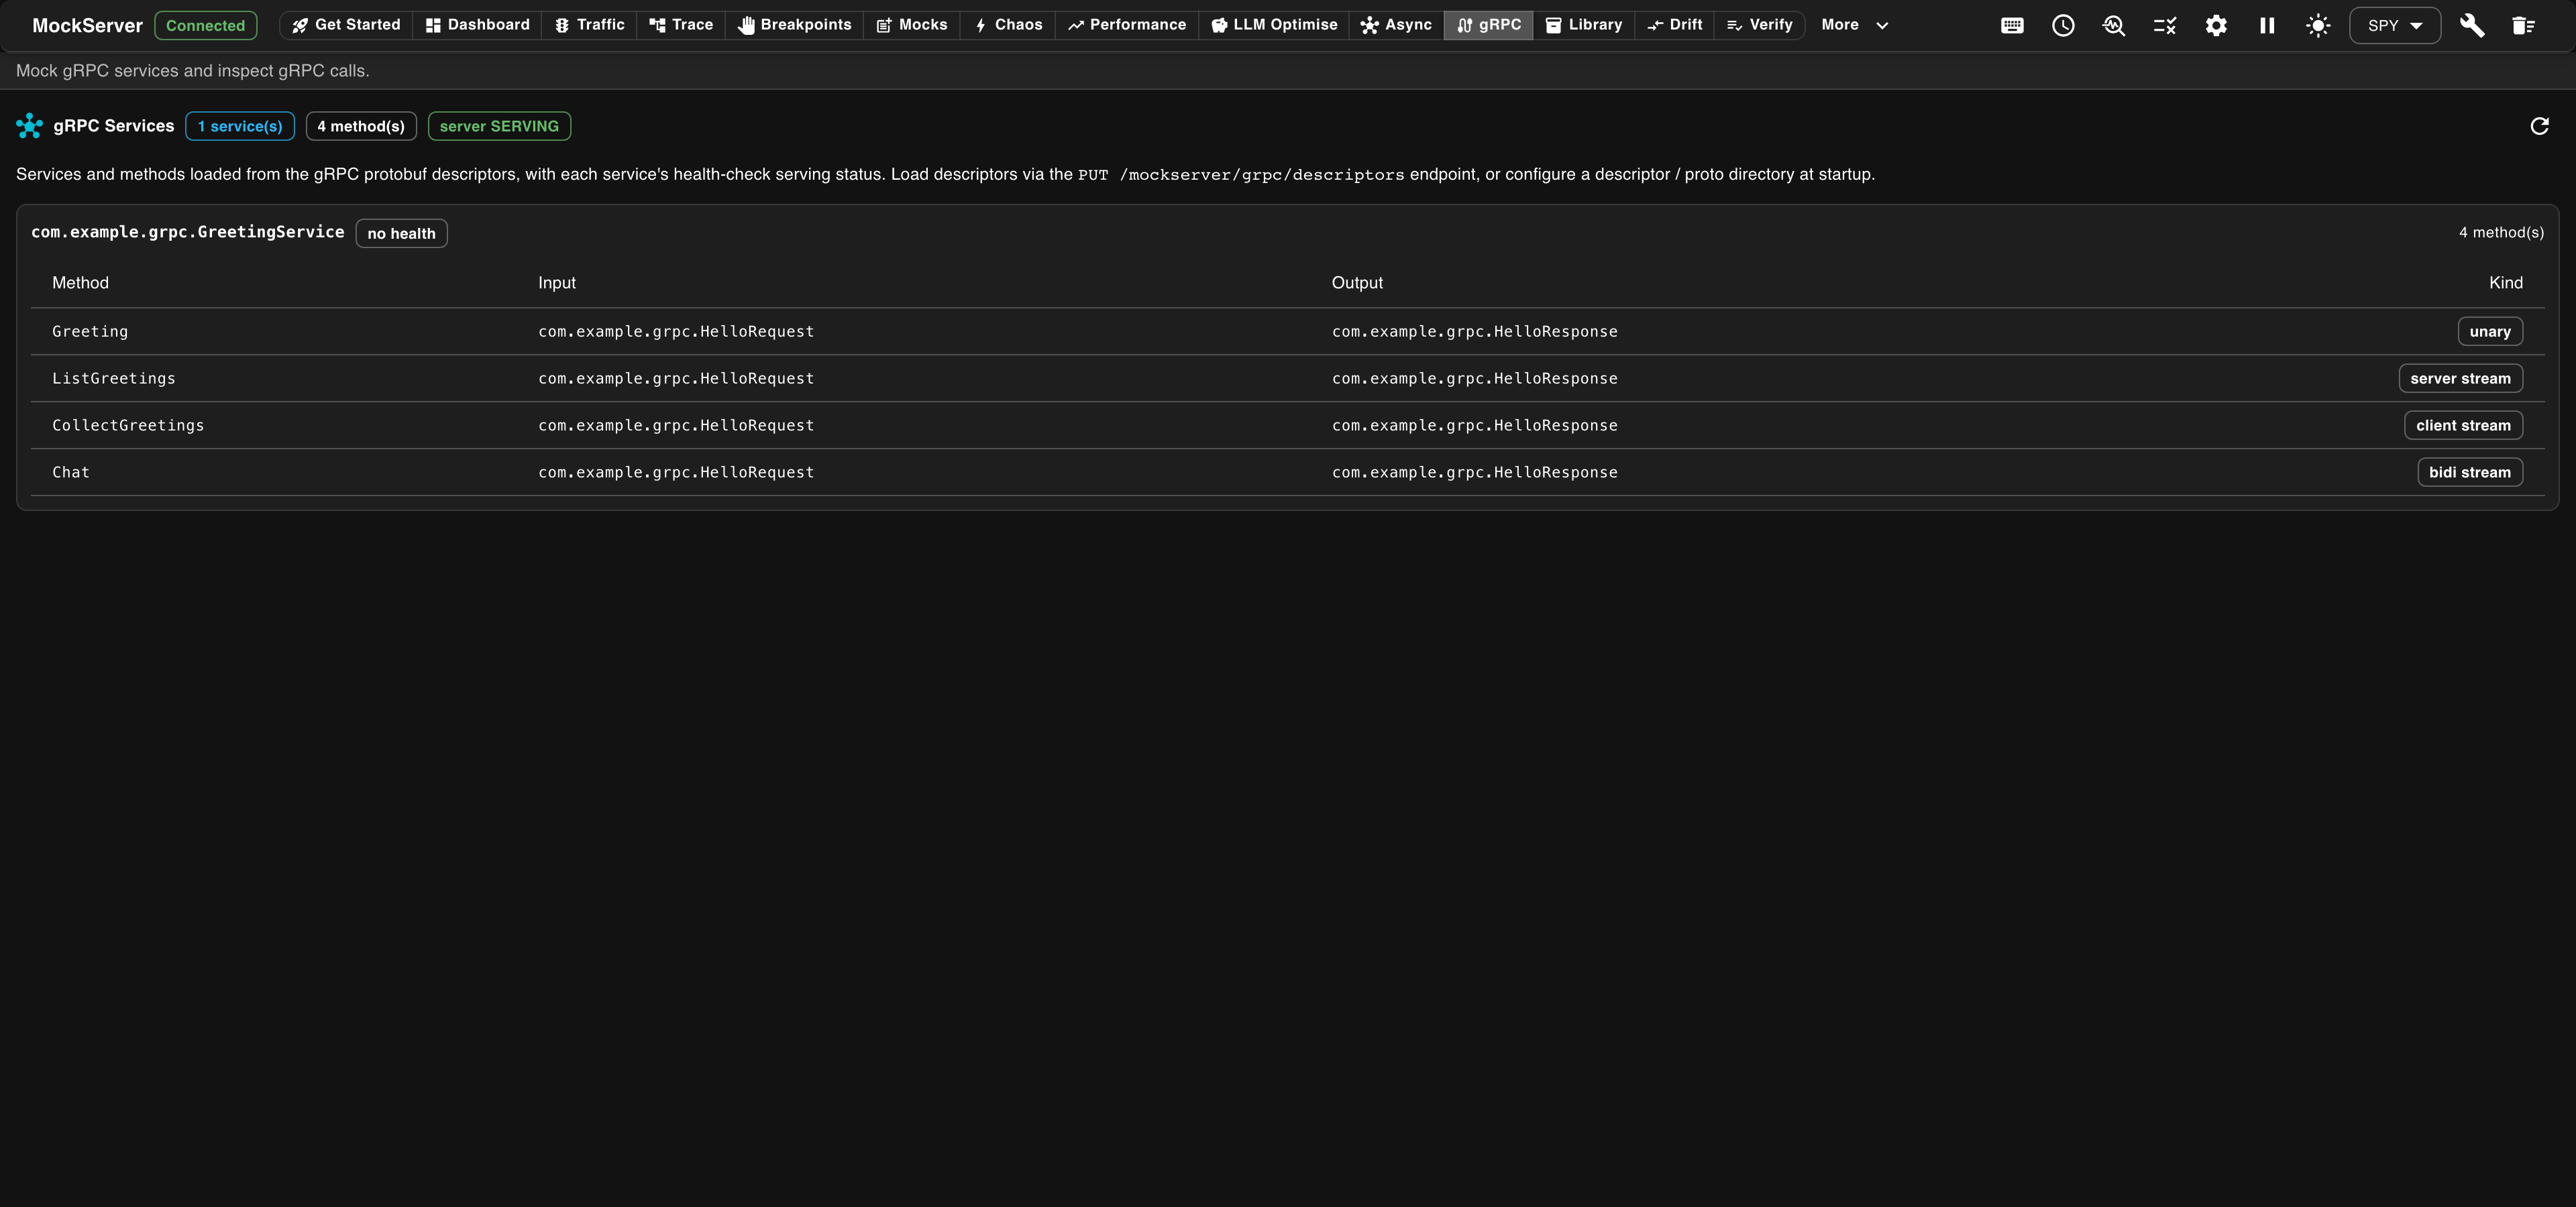Screen dimensions: 2576x1207
Task: Click HelloResponse output in Chat row
Action: tap(1475, 473)
